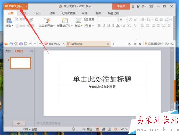Viewport: 179px width, 135px height.
Task: Align text right
Action: pyautogui.click(x=153, y=25)
